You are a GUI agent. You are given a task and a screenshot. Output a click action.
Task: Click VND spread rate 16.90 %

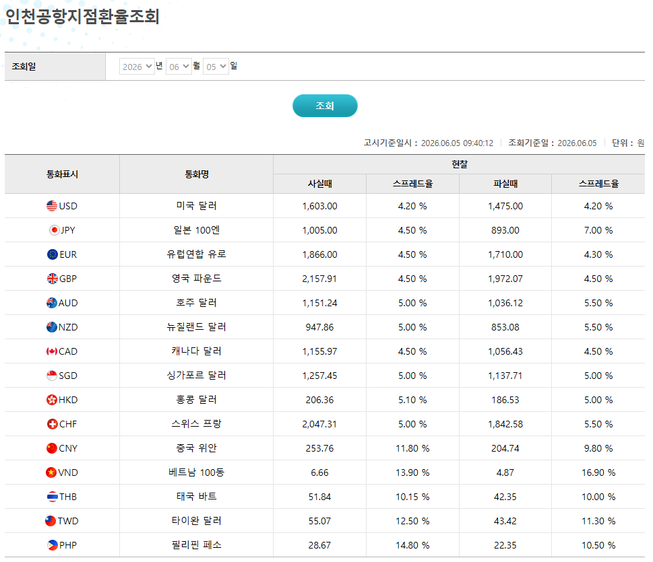click(x=598, y=472)
